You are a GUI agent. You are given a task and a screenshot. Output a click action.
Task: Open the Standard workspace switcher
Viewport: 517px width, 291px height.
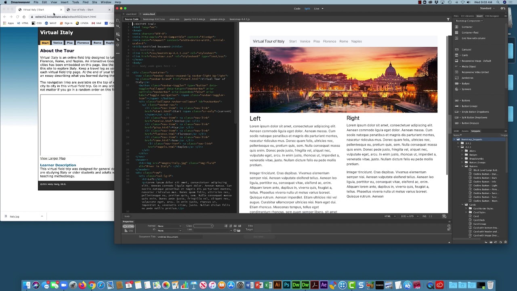[x=488, y=8]
